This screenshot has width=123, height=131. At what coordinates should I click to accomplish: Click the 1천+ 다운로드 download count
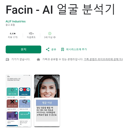pos(31,35)
